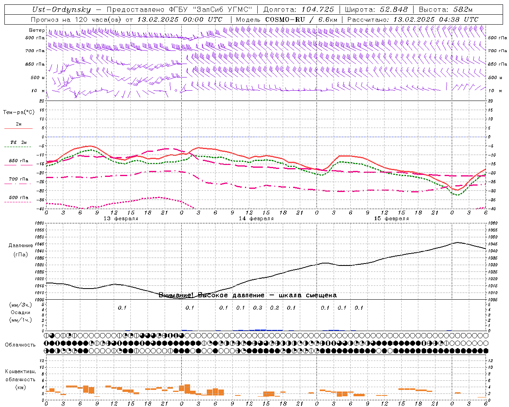The image size is (509, 407).
Task: Click the Тем-ра(°C) axis title
Action: (19, 112)
